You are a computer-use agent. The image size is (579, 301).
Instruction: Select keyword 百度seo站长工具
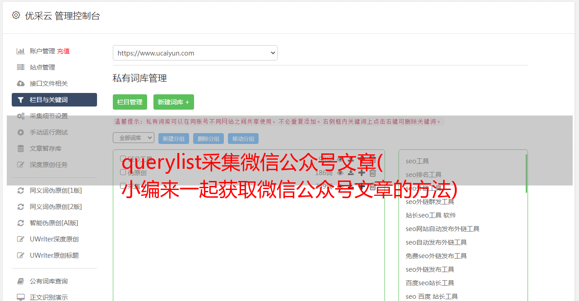(430, 283)
